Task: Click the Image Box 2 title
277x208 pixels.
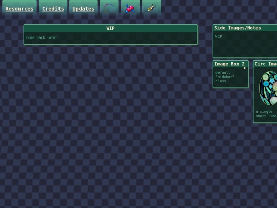Action: coord(229,64)
